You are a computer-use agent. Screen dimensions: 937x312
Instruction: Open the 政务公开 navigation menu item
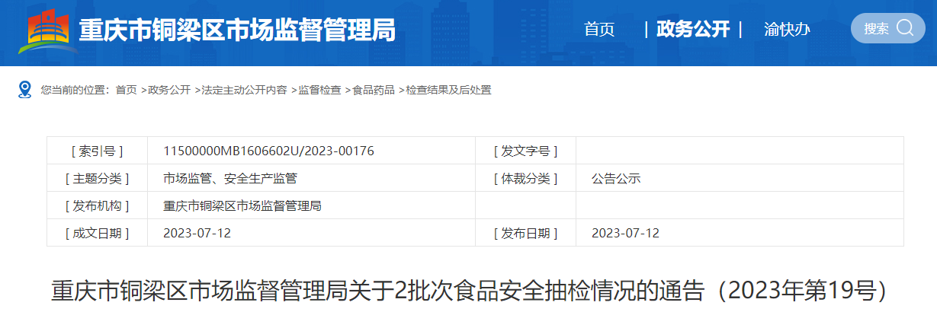[x=693, y=29]
